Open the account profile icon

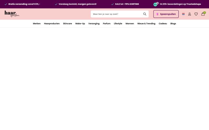(x=190, y=14)
